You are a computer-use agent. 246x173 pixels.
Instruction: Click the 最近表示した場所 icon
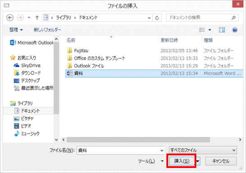(x=17, y=88)
